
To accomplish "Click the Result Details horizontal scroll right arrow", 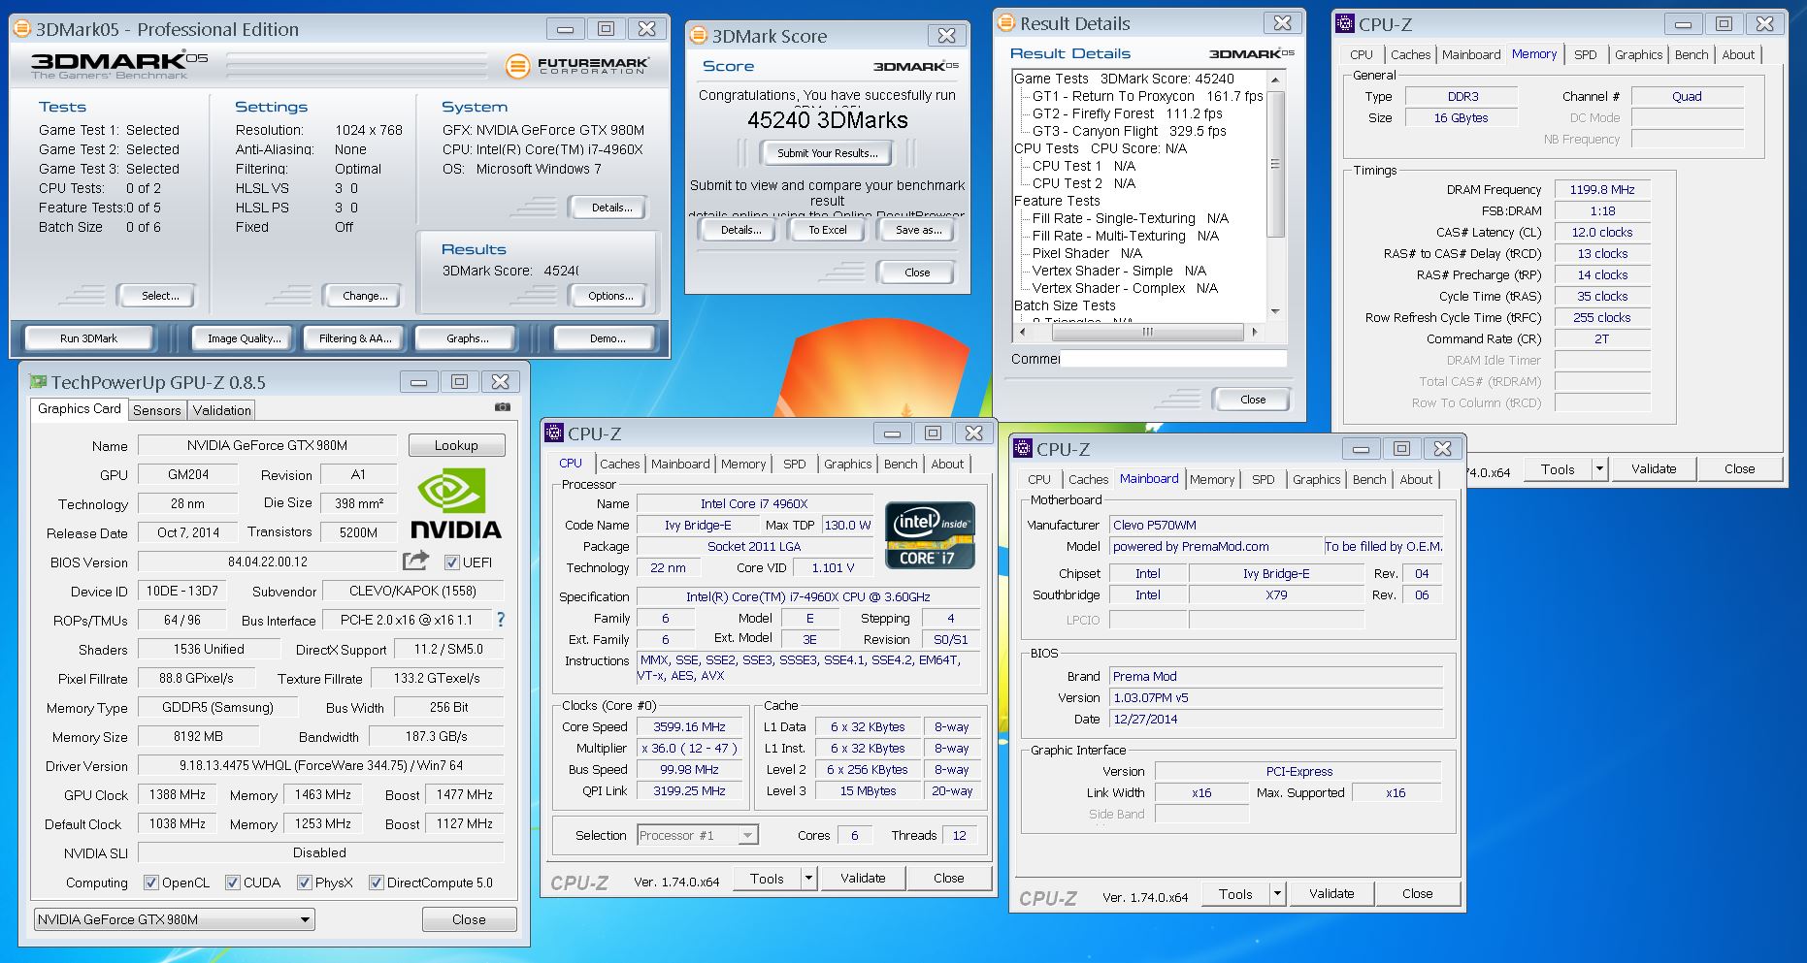I will [1255, 332].
